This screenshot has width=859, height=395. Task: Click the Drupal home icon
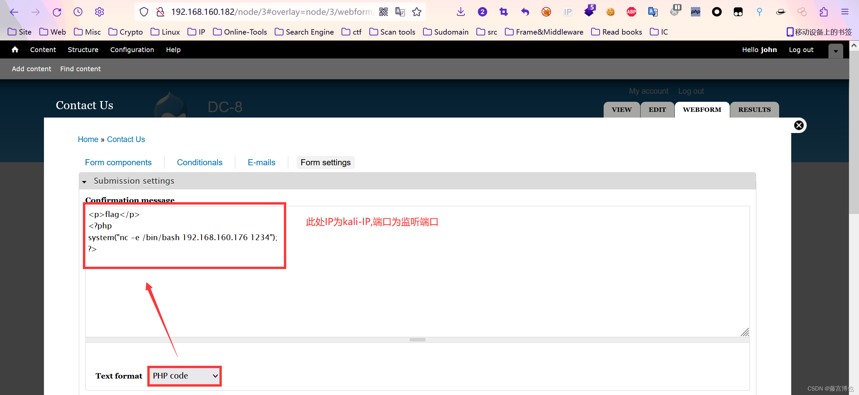15,50
